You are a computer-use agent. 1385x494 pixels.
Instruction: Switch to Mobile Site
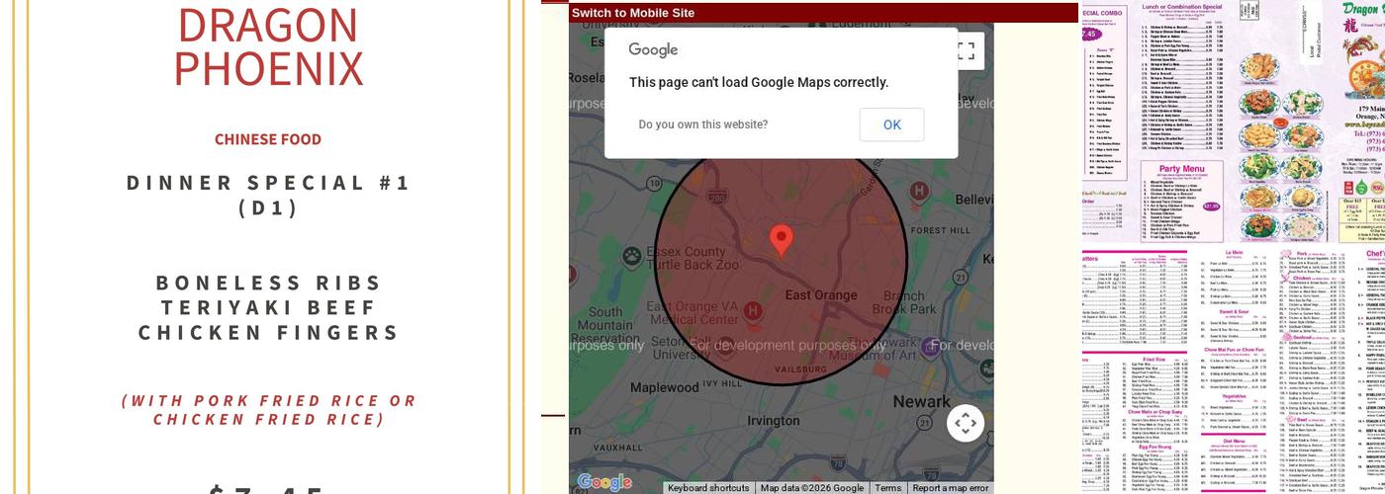coord(633,13)
